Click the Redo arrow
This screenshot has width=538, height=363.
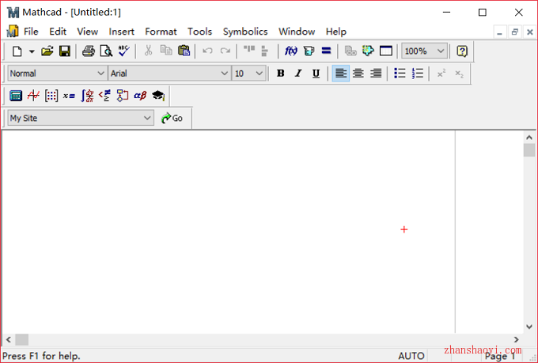point(225,51)
